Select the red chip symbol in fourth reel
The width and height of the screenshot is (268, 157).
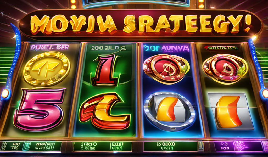[225, 69]
